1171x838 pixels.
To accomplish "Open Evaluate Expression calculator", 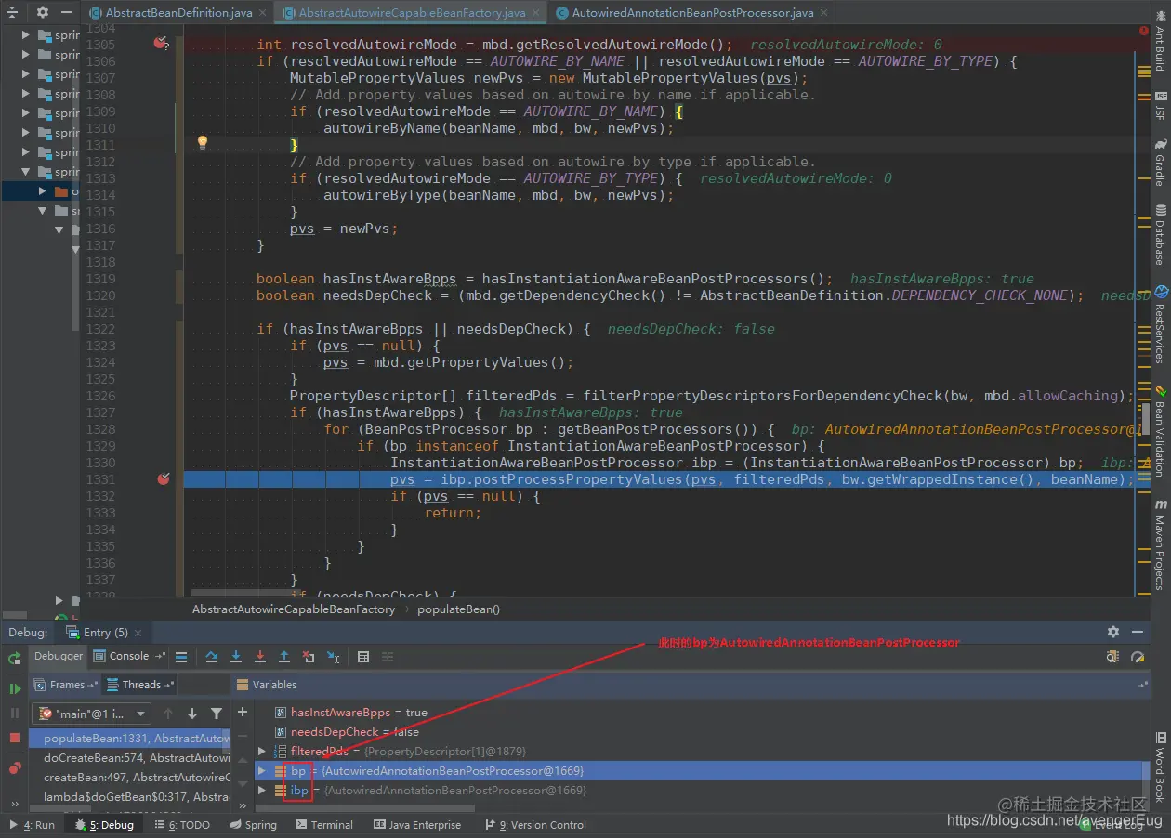I will click(x=363, y=657).
